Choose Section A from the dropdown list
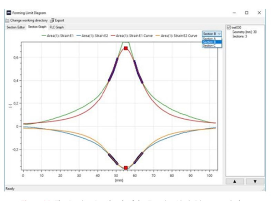This screenshot has height=204, width=273. [209, 39]
